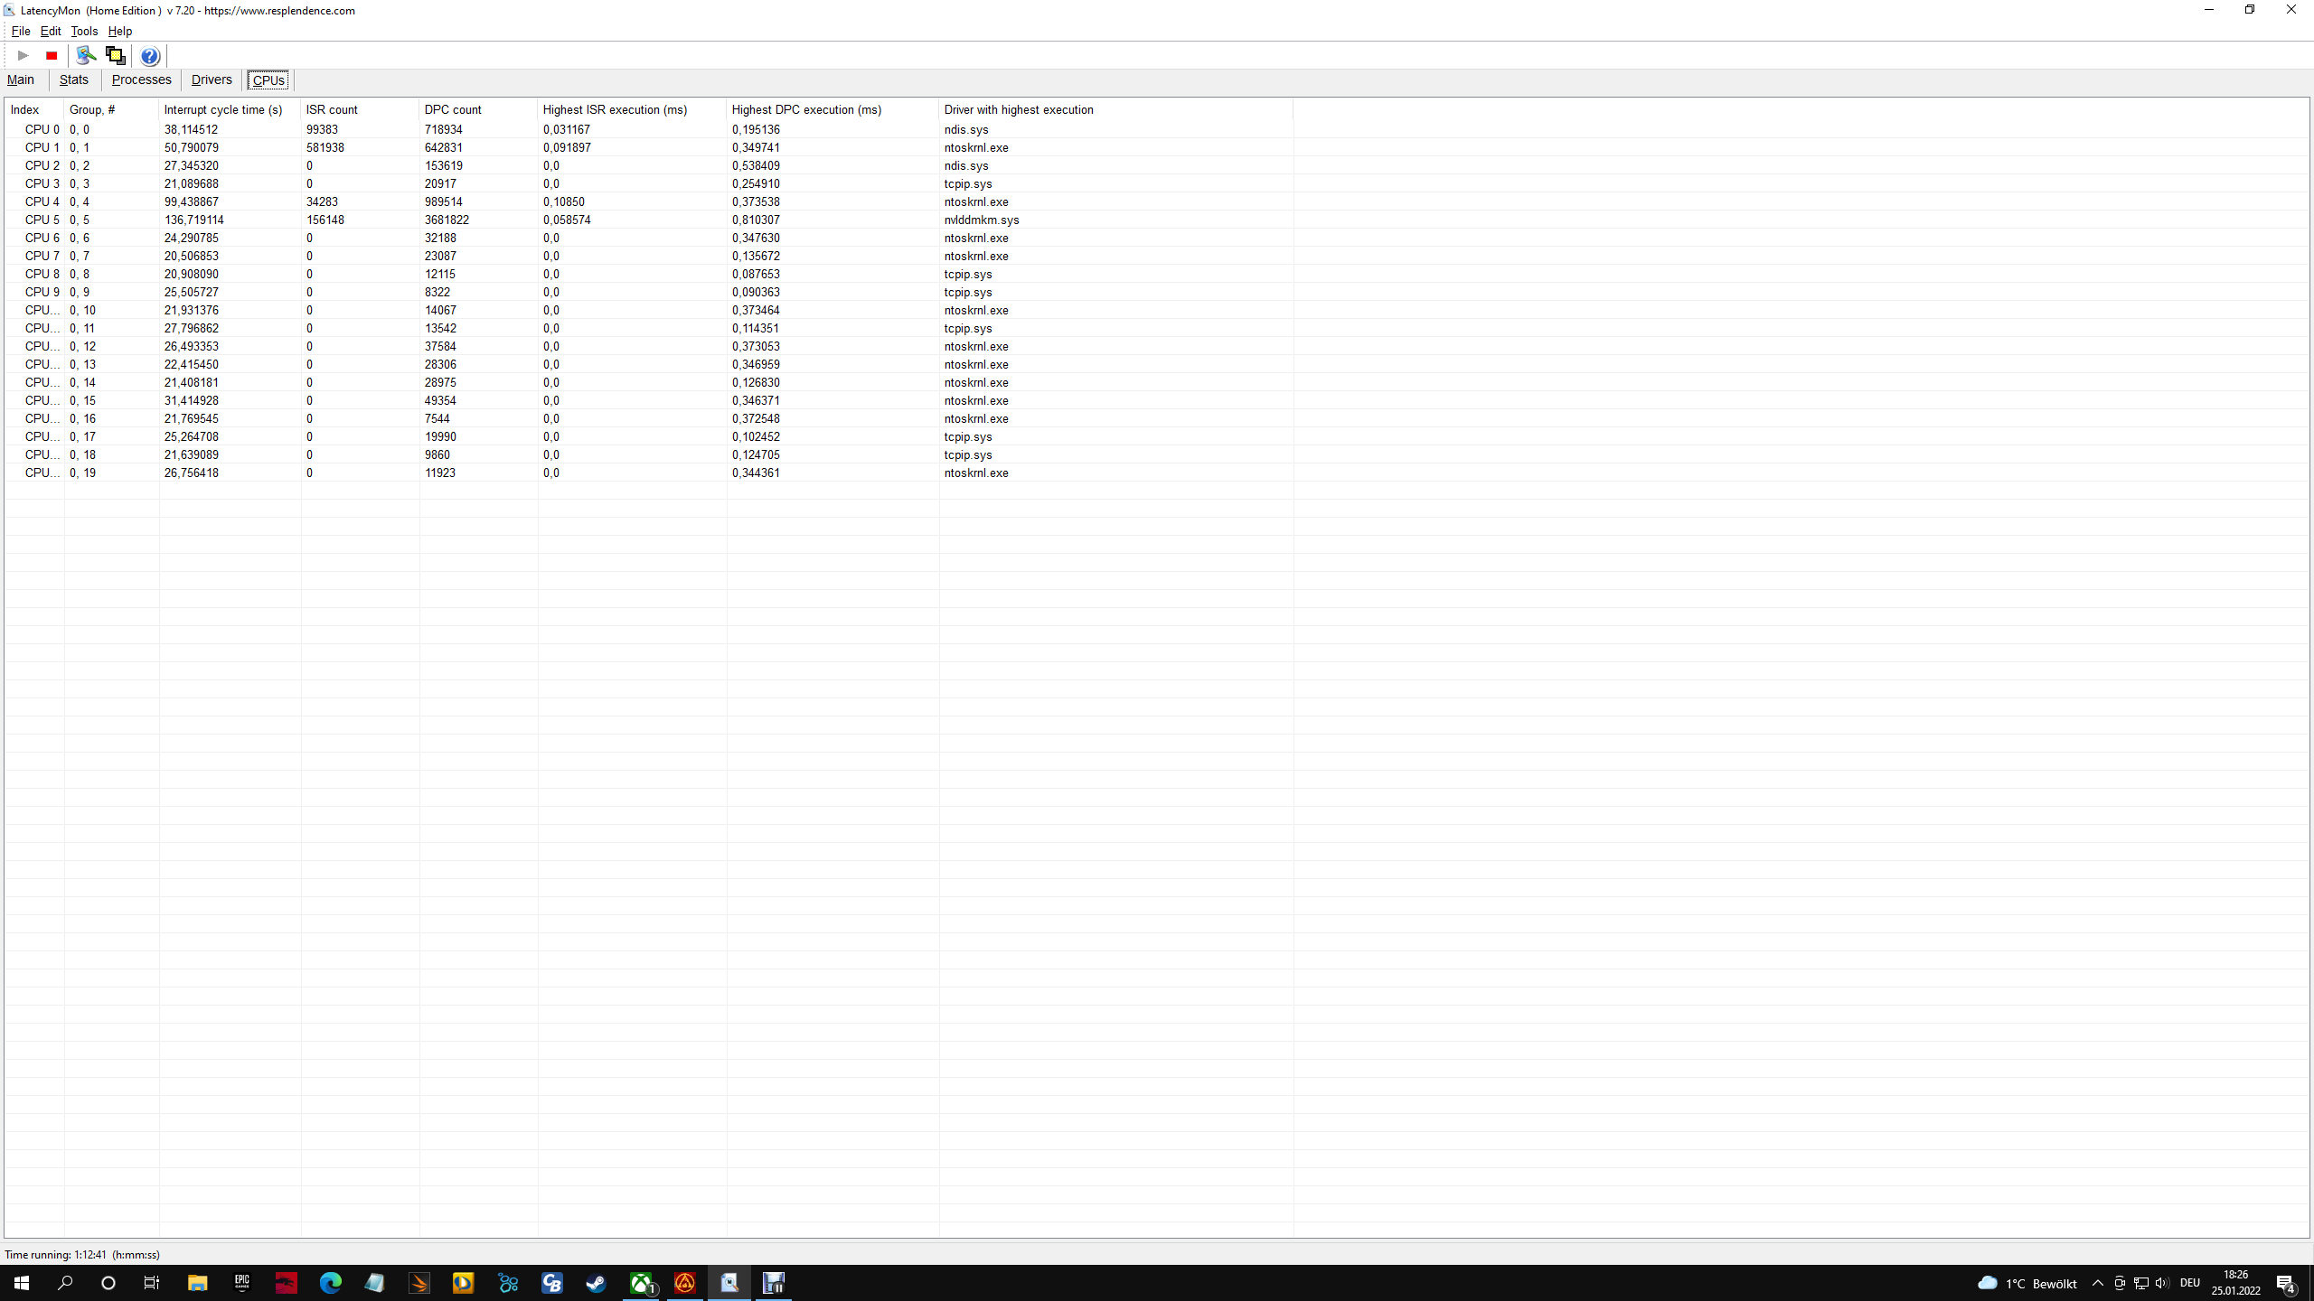
Task: Open the options icon with monitor and brush
Action: pos(86,56)
